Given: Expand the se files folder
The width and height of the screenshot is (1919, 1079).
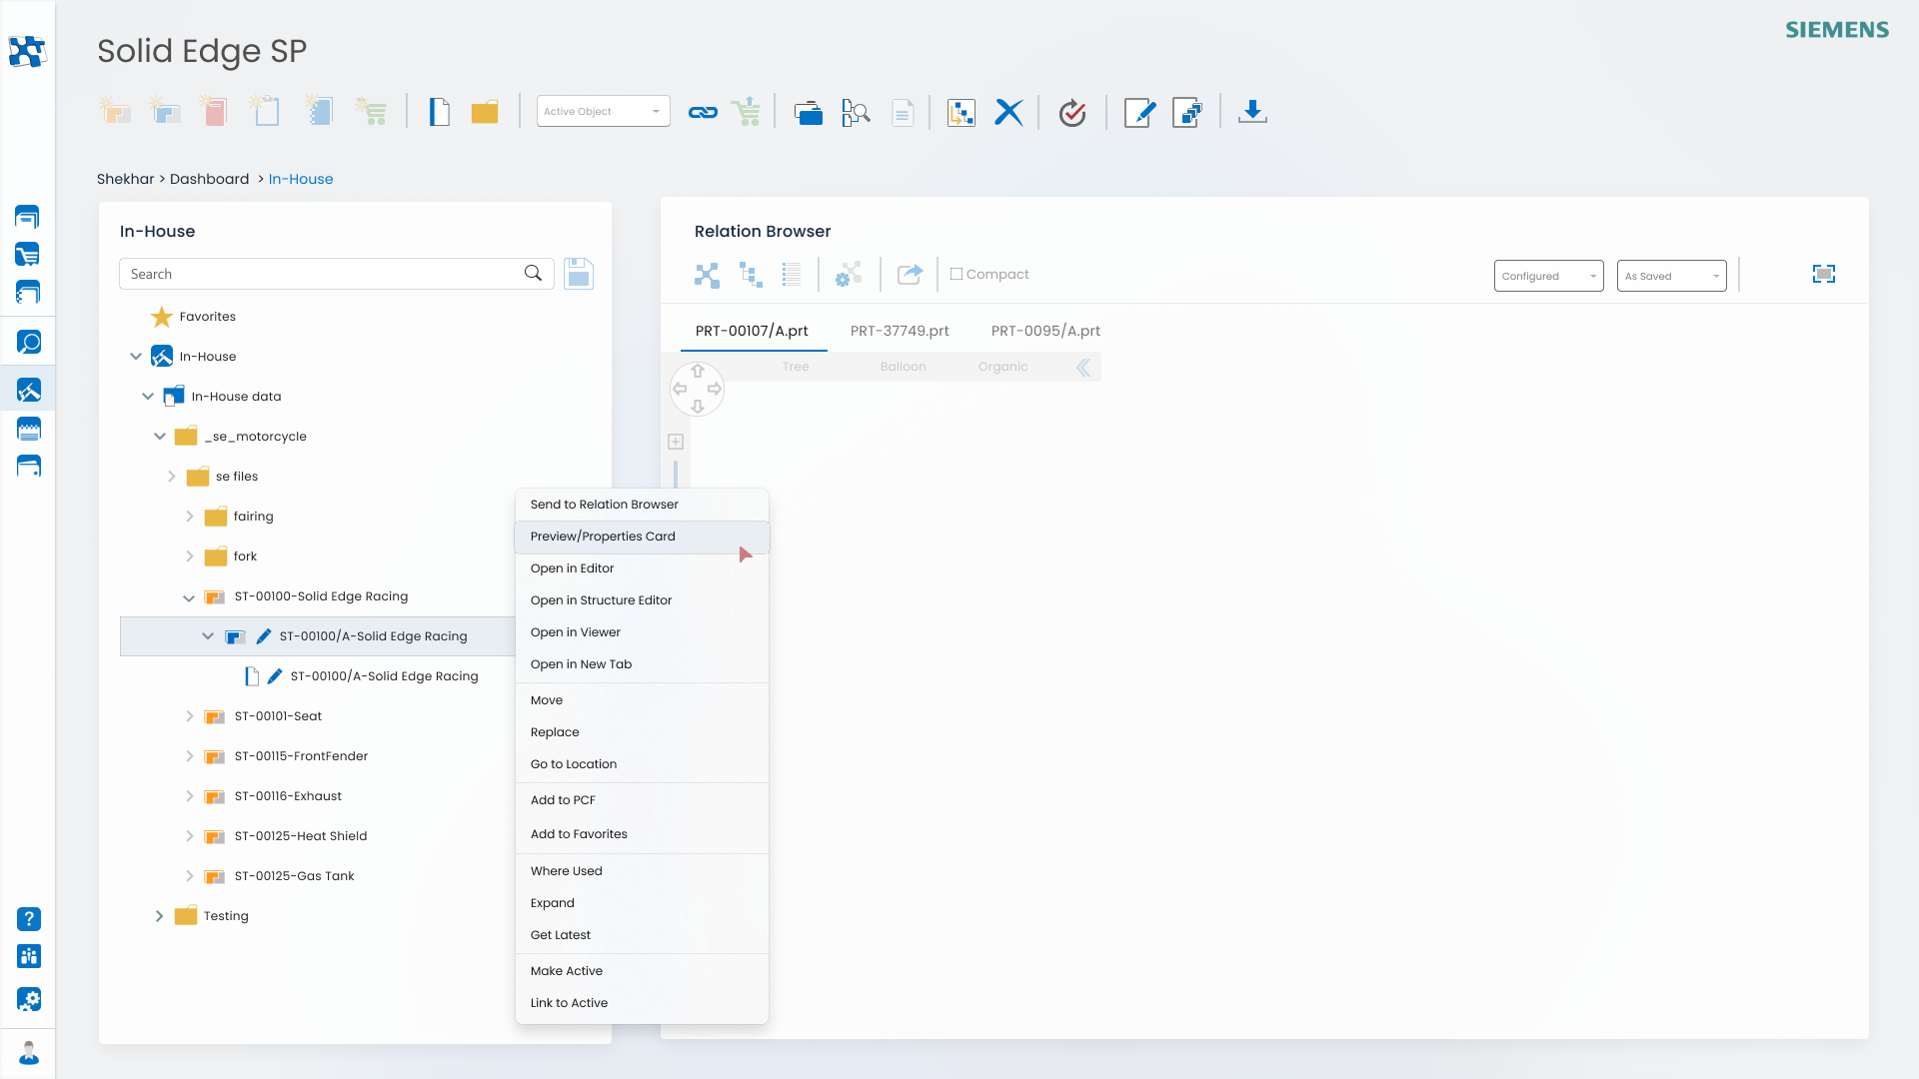Looking at the screenshot, I should click(x=172, y=477).
